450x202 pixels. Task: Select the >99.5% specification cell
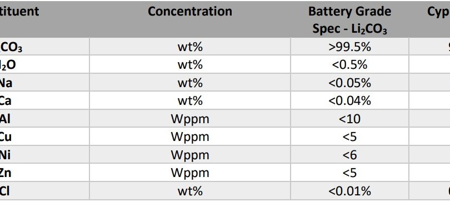pyautogui.click(x=349, y=47)
